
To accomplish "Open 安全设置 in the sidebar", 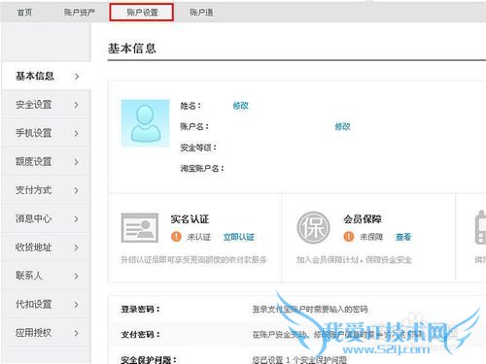I will click(46, 105).
